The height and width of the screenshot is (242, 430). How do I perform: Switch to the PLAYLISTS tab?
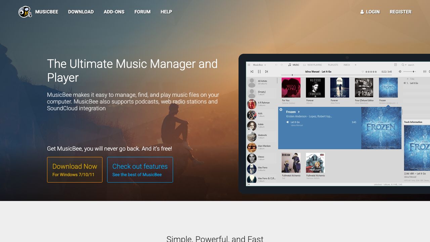pyautogui.click(x=333, y=65)
